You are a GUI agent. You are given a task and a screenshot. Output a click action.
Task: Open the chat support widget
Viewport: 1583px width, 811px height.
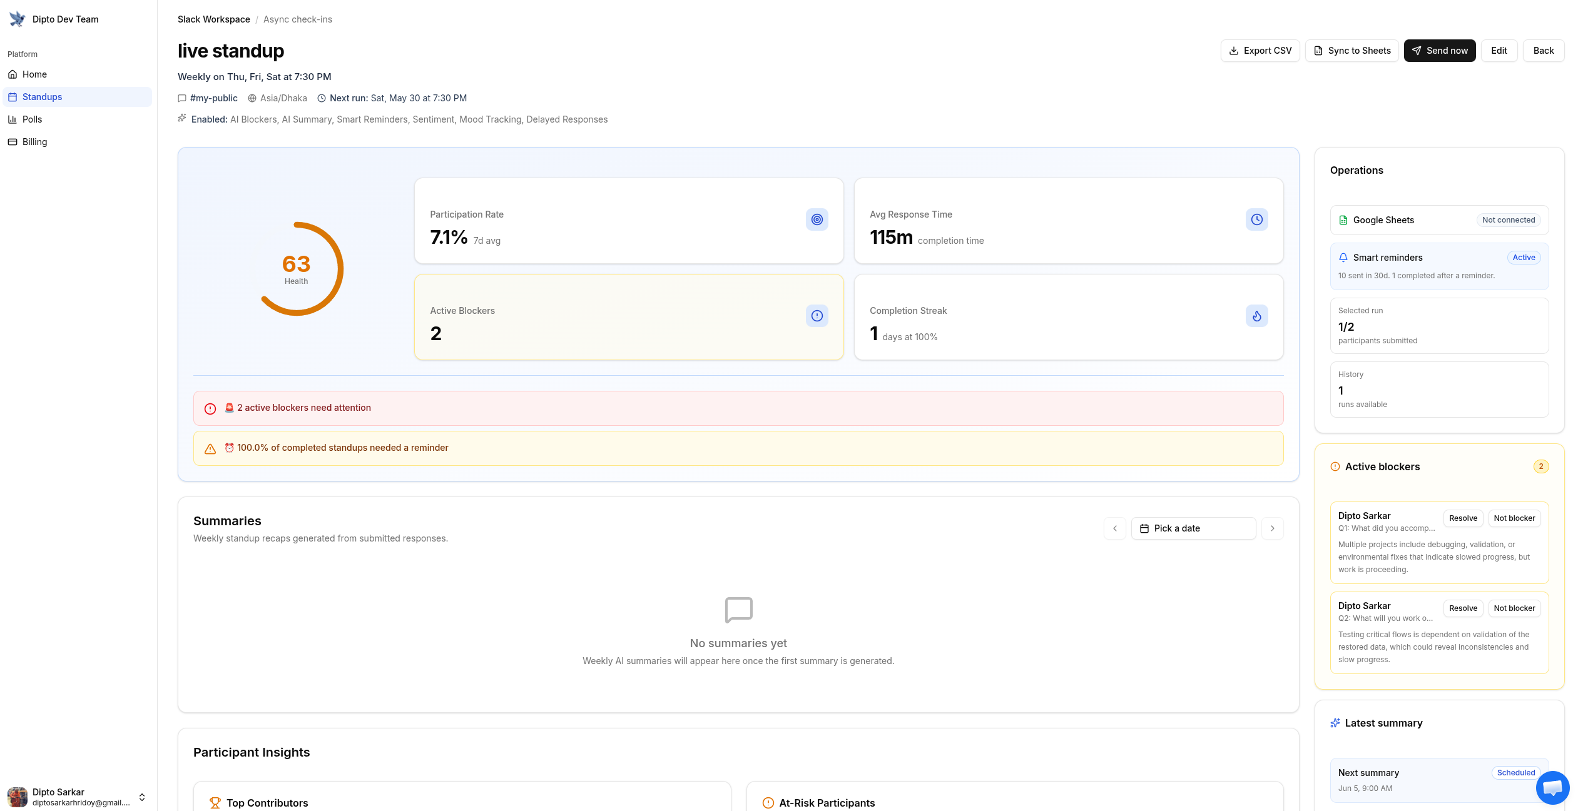[1552, 788]
